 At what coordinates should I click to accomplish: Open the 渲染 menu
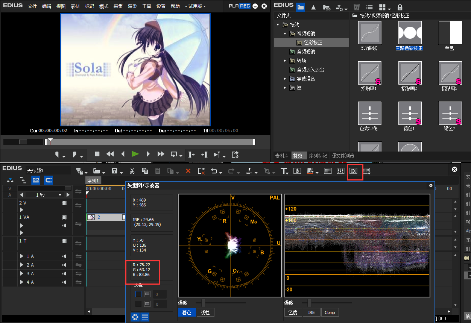pyautogui.click(x=132, y=6)
